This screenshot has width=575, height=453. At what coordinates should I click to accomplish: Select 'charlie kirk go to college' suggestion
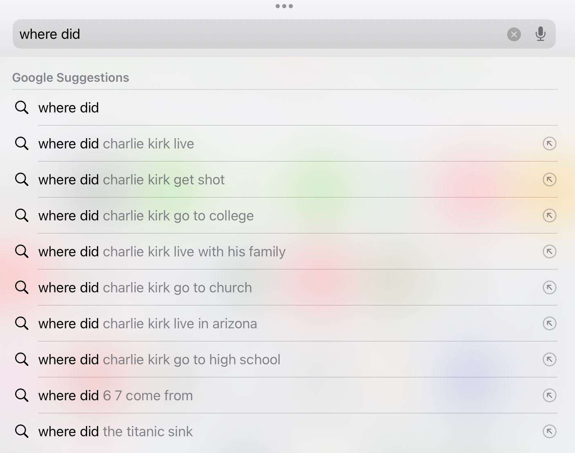(x=285, y=215)
